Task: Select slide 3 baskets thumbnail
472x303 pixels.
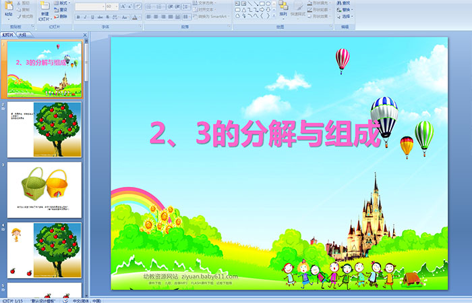Action: (45, 190)
